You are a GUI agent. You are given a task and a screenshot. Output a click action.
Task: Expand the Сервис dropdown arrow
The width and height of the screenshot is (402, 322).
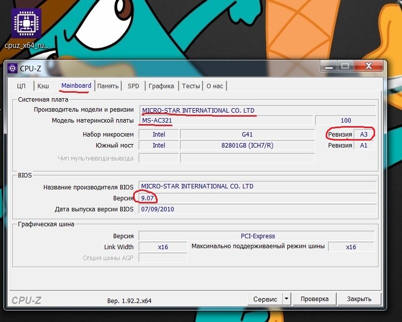click(287, 299)
